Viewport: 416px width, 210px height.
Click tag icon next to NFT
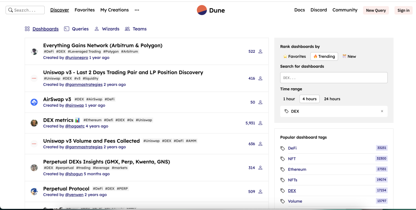click(x=283, y=159)
